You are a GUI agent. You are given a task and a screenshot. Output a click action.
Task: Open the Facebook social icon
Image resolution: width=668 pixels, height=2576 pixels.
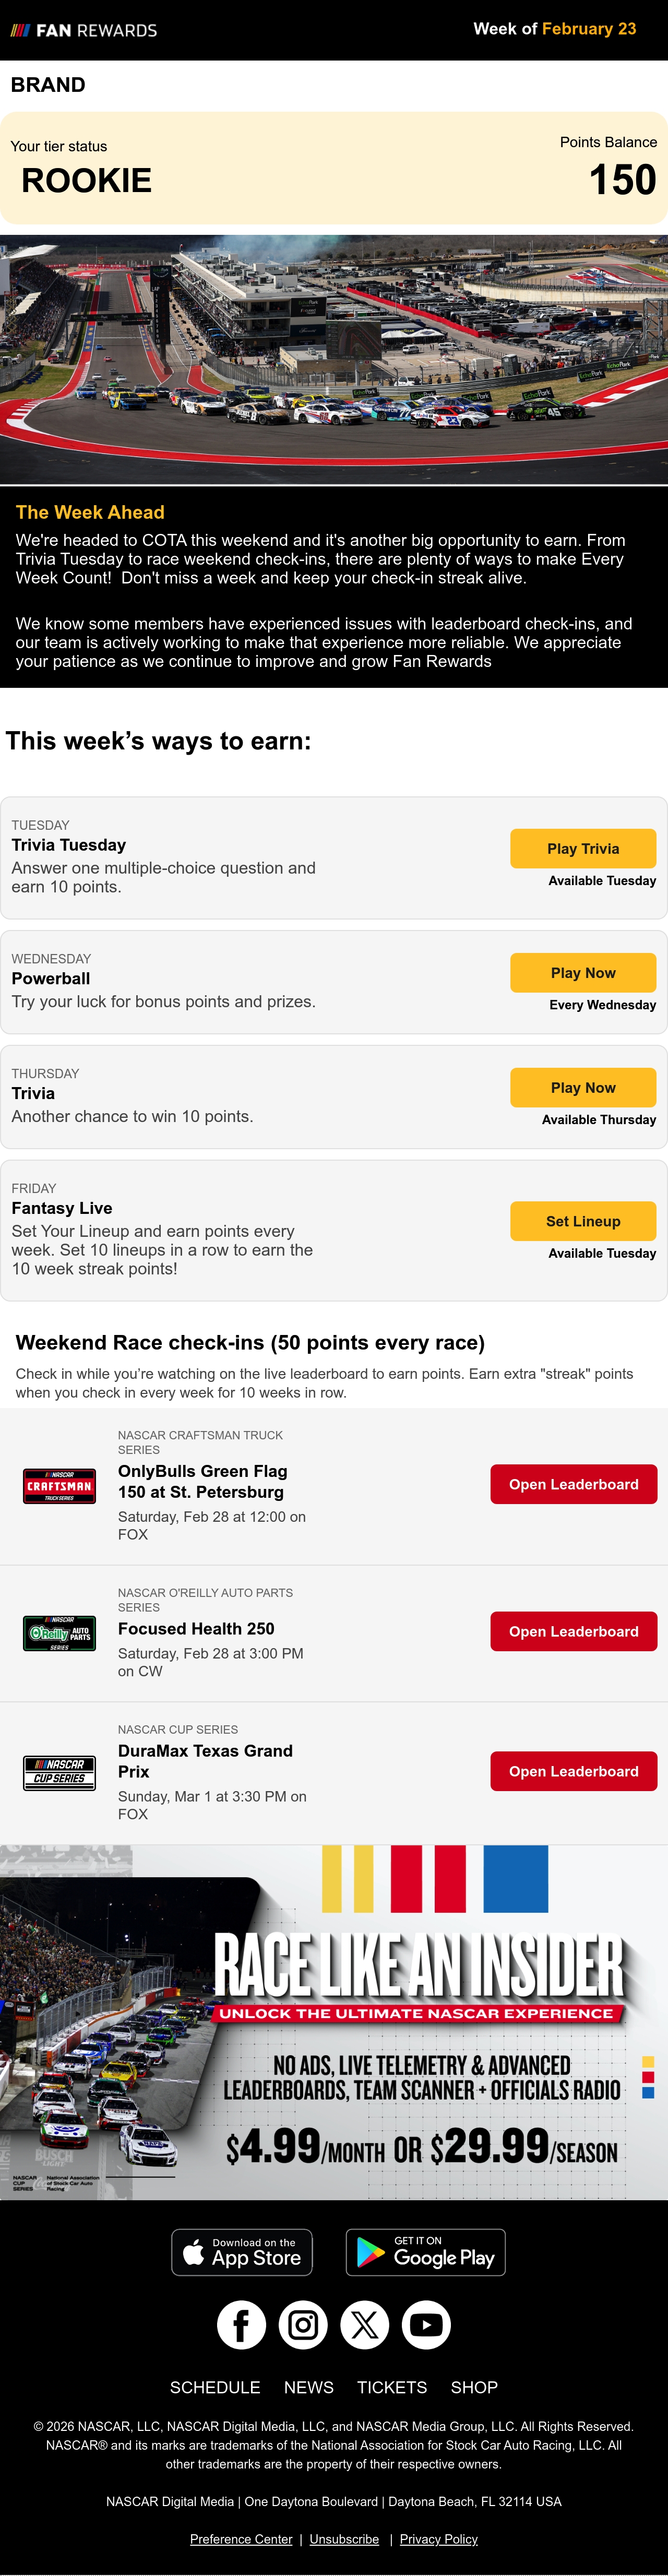coord(241,2326)
